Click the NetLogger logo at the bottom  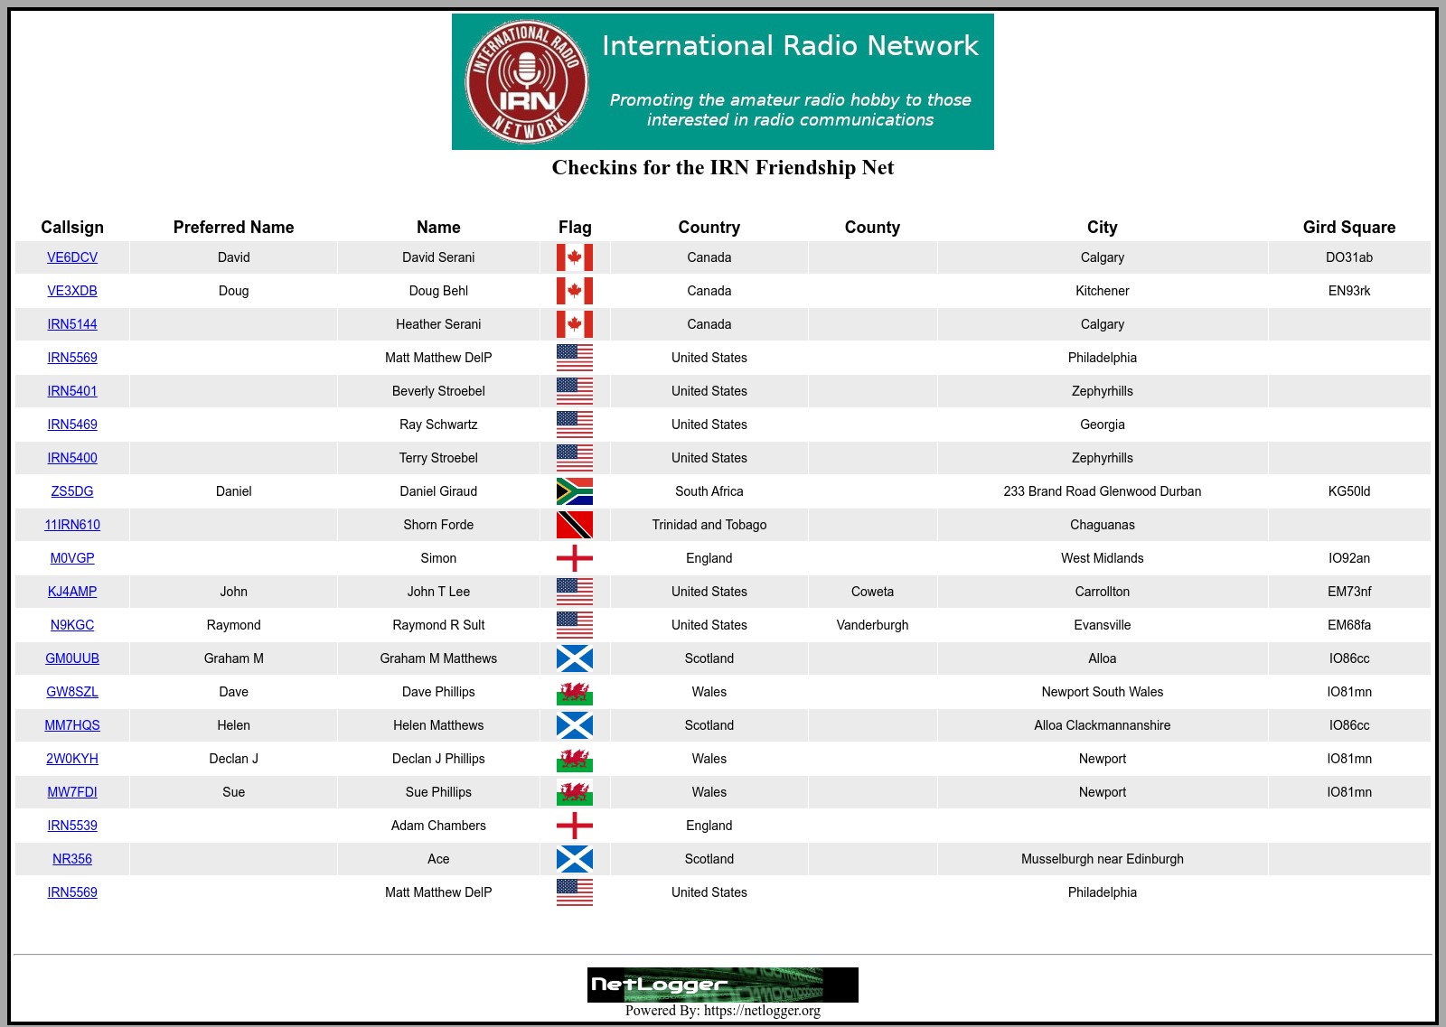point(722,985)
